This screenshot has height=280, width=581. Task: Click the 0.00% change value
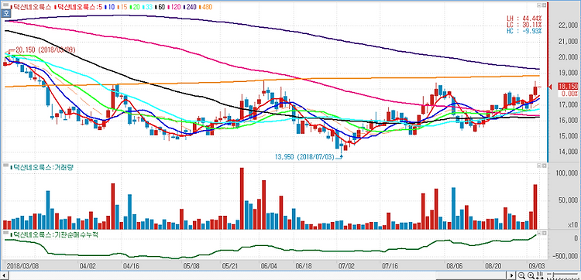pyautogui.click(x=570, y=94)
